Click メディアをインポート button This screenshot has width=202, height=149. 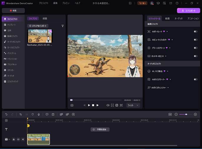click(x=38, y=26)
